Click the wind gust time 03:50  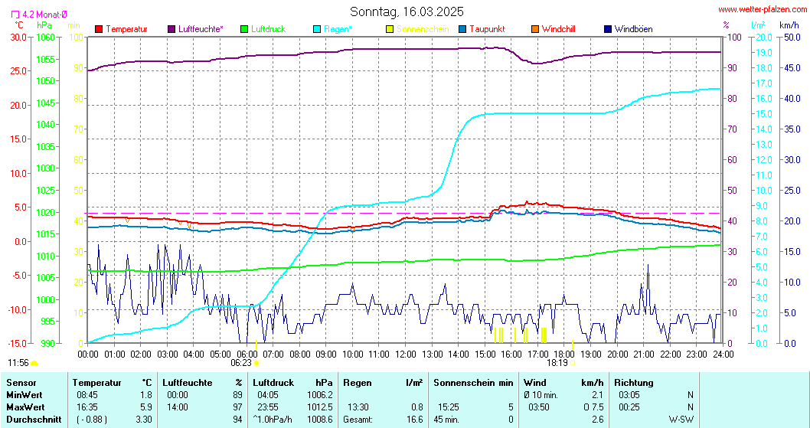click(x=539, y=407)
